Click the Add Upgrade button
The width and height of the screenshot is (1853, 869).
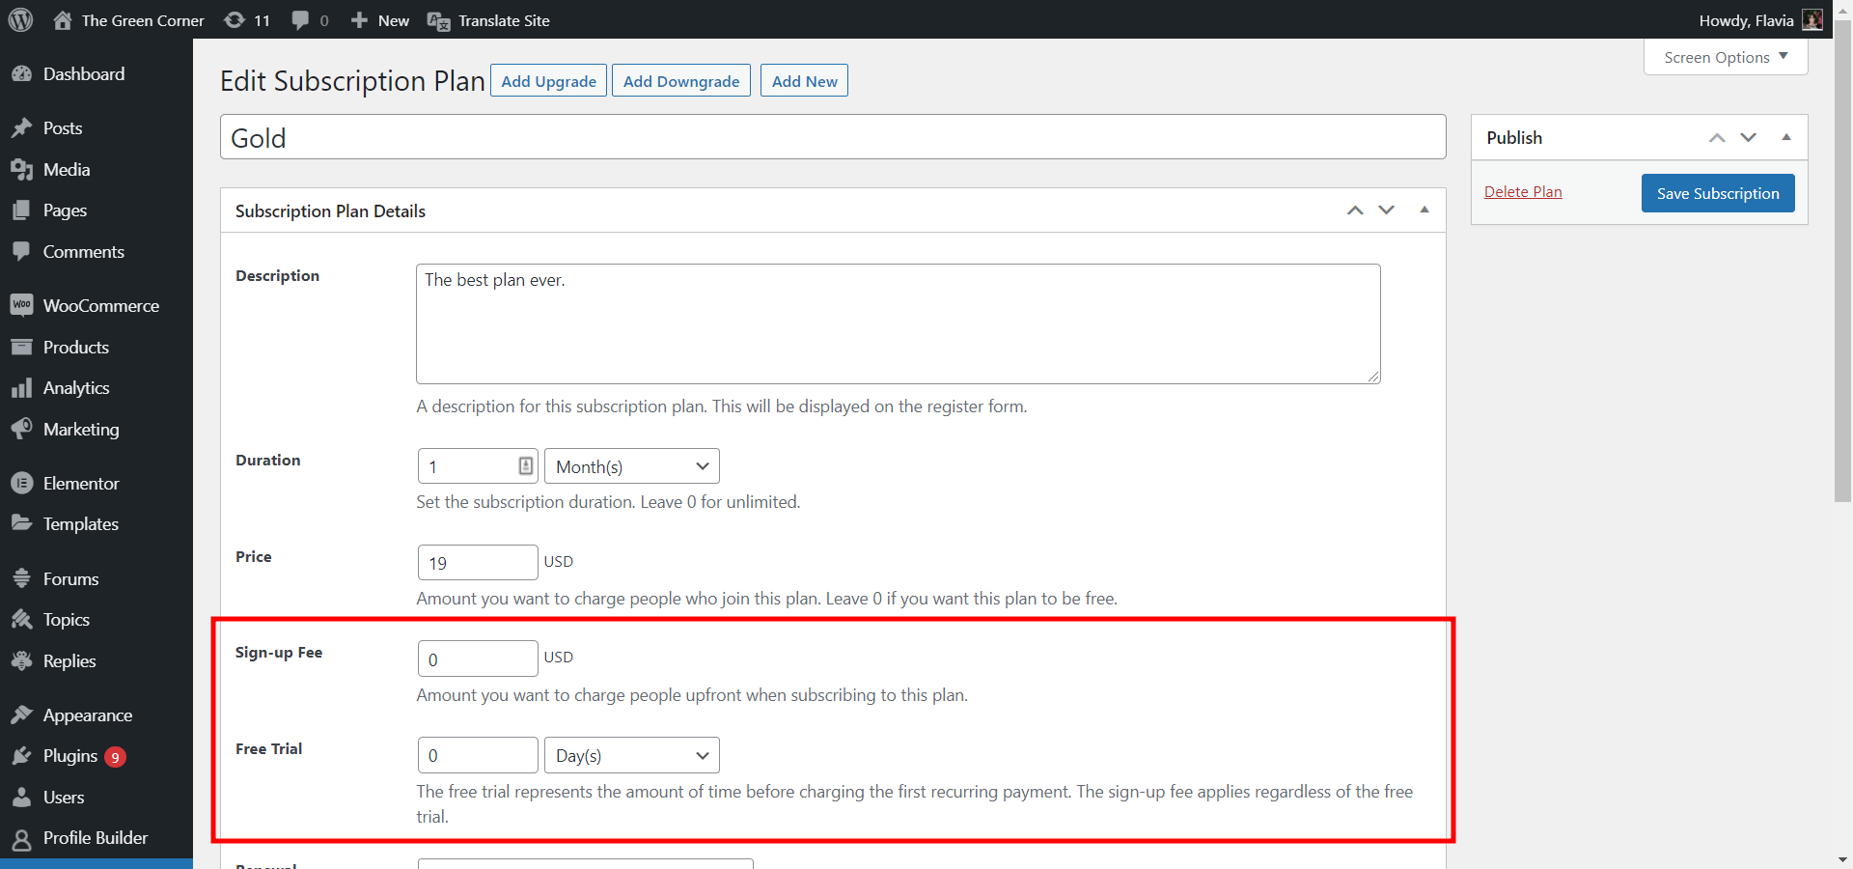(548, 81)
